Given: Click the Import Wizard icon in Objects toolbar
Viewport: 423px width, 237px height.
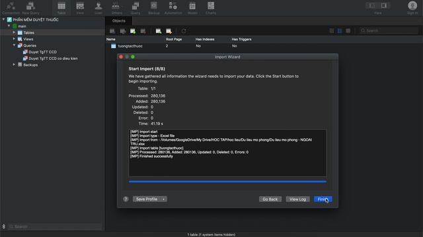Looking at the screenshot, I should coord(159,31).
